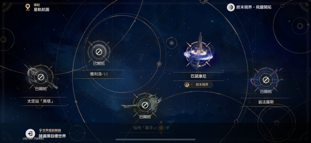
Task: Click the 雅利洛-VI name label
Action: [x=99, y=74]
